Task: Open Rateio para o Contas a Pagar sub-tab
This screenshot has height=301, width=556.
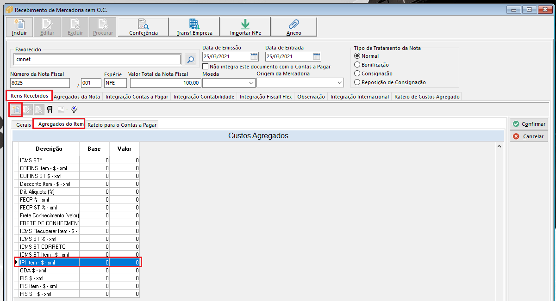Action: 122,125
